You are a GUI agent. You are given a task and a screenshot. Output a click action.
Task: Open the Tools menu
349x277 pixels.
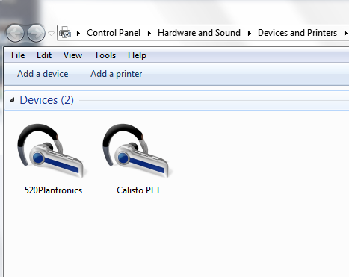click(x=105, y=55)
